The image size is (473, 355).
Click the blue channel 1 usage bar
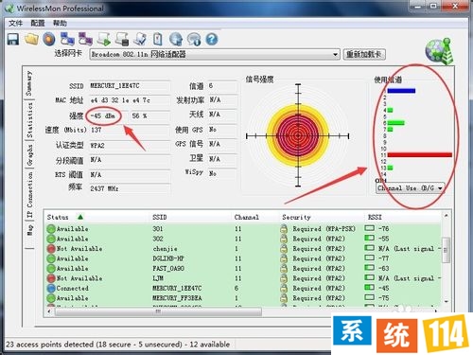click(401, 91)
